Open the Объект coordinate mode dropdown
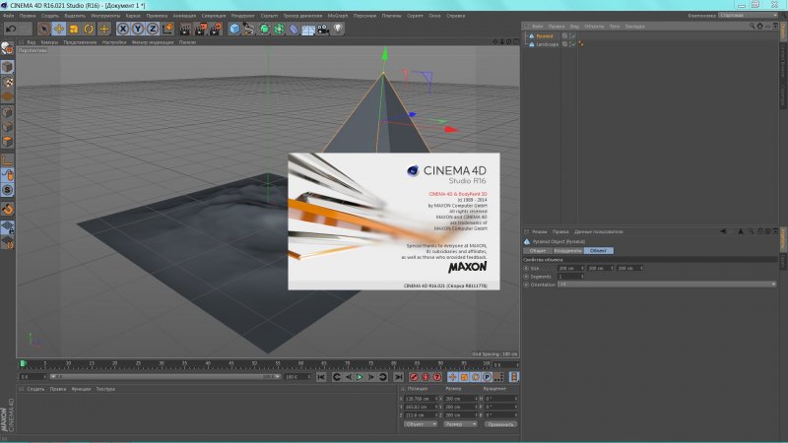 pyautogui.click(x=421, y=424)
